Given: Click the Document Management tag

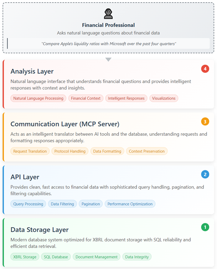Looking at the screenshot, I should (96, 257).
